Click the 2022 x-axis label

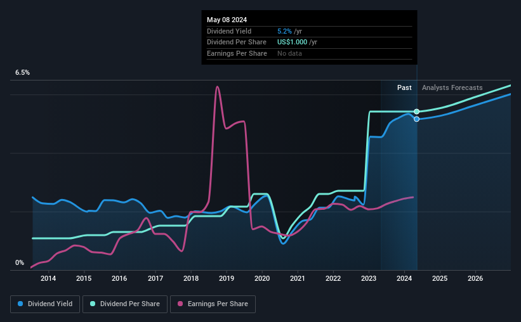[x=333, y=278]
